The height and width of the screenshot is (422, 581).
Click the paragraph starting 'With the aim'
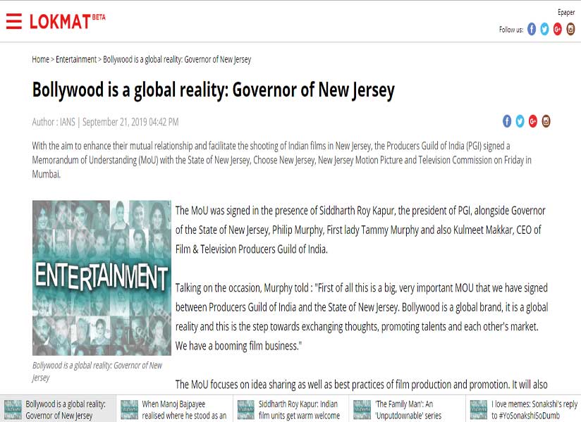point(281,160)
